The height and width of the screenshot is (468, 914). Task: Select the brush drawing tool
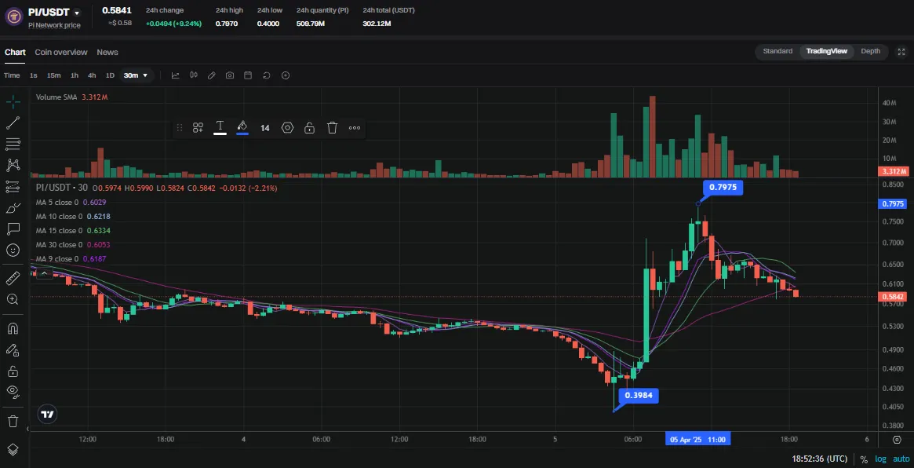click(x=13, y=208)
